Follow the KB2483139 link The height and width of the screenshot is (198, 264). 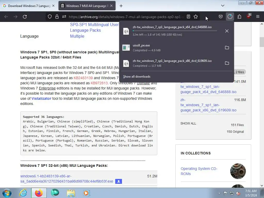click(x=83, y=78)
